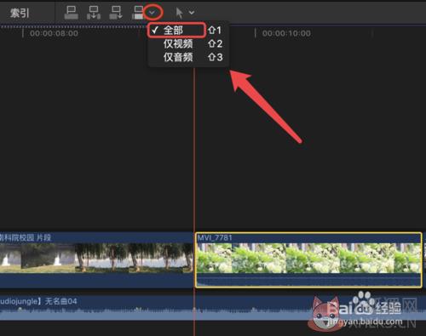The width and height of the screenshot is (426, 336).
Task: Click the insert clip icon
Action: (94, 13)
